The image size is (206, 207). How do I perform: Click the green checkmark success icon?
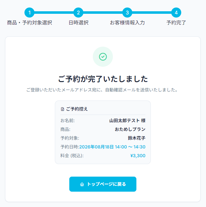(x=103, y=57)
